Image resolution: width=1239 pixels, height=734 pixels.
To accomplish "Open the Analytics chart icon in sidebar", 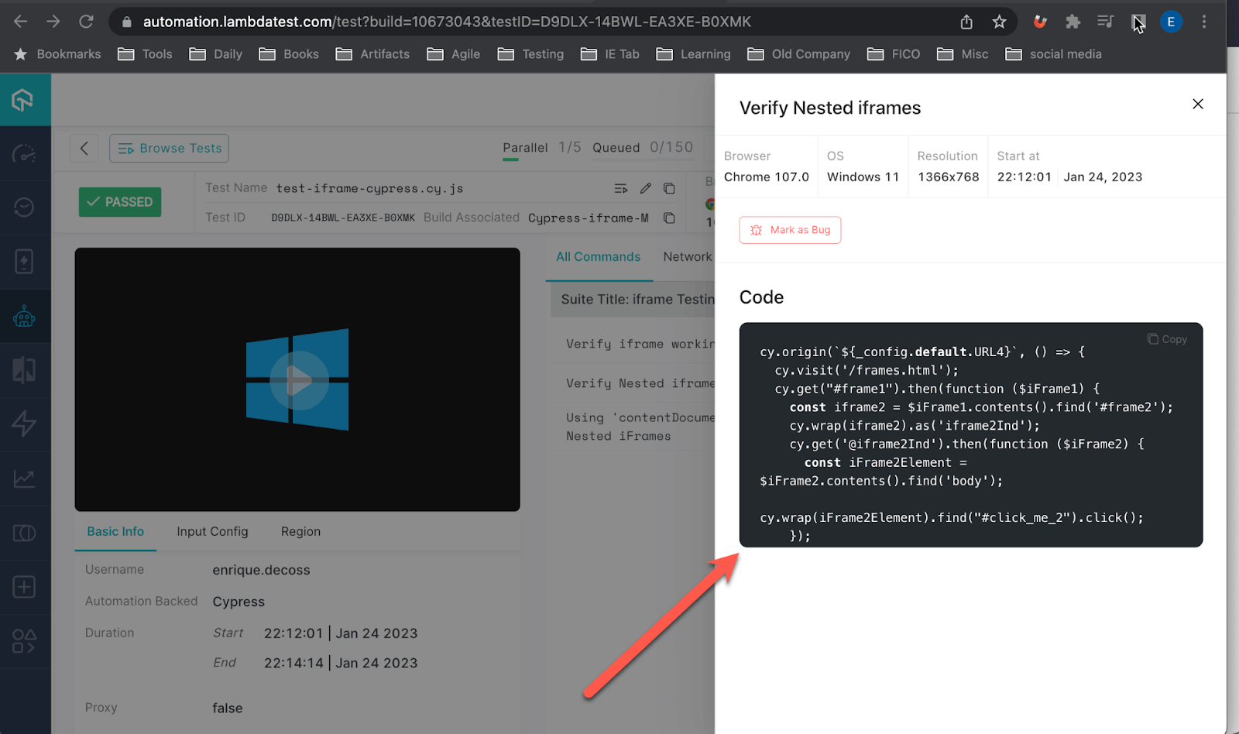I will click(x=26, y=478).
